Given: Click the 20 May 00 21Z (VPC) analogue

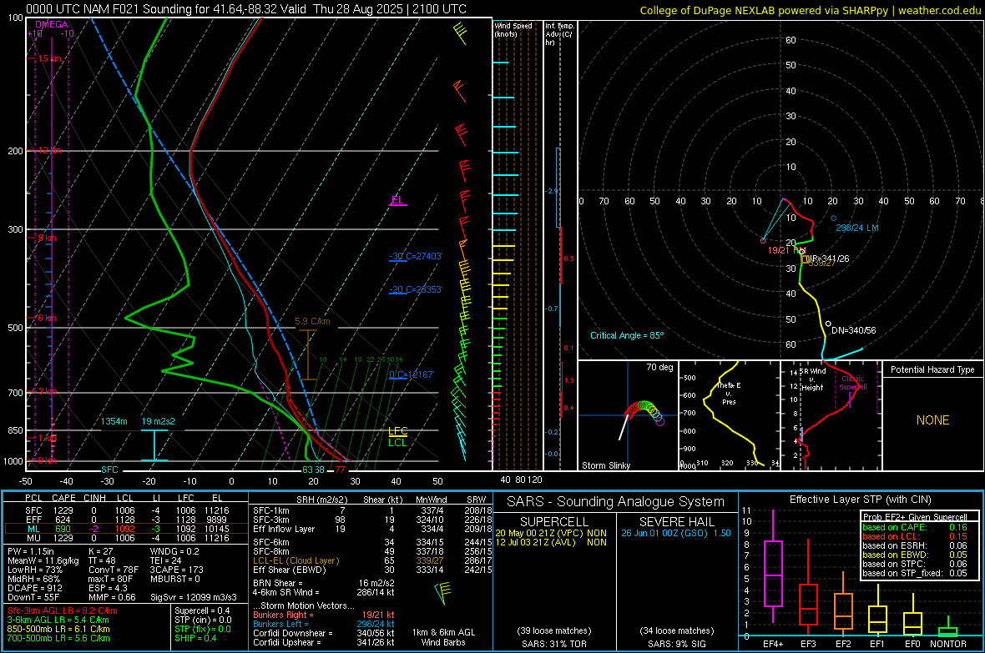Looking at the screenshot, I should point(551,533).
